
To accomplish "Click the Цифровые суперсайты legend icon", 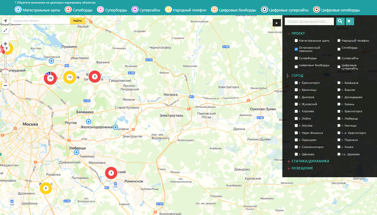I will point(265,10).
